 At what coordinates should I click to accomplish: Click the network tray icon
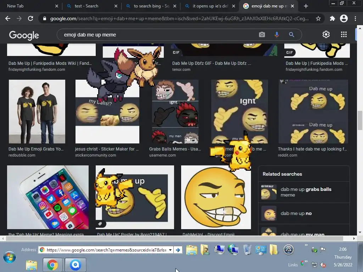314,265
